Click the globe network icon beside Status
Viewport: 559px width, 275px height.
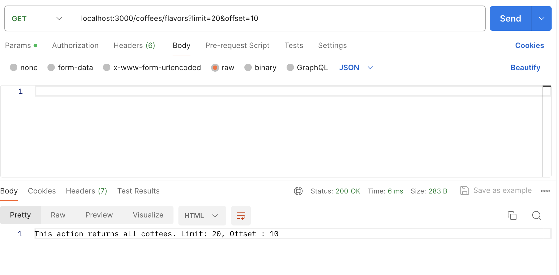click(x=298, y=191)
